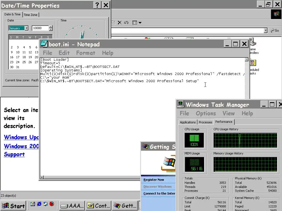Click Discover Windows in Getting Started
Viewport: 282px width, 211px height.
tap(158, 187)
